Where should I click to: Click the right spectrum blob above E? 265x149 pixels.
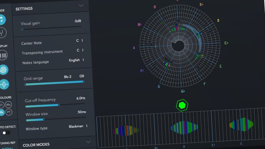click(241, 124)
